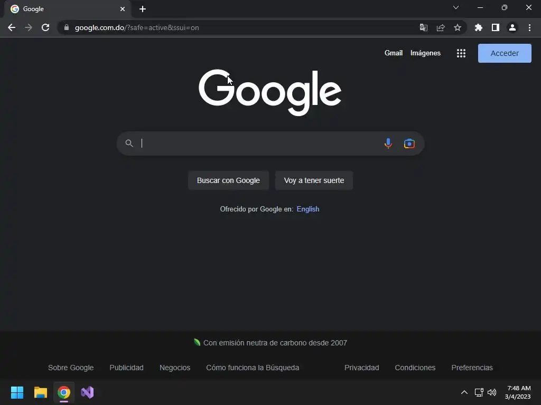
Task: Minimize the Chrome window
Action: [480, 7]
